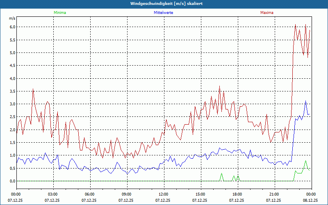The width and height of the screenshot is (328, 205).
Task: Click the m/s unit label on y-axis
Action: [x=12, y=19]
